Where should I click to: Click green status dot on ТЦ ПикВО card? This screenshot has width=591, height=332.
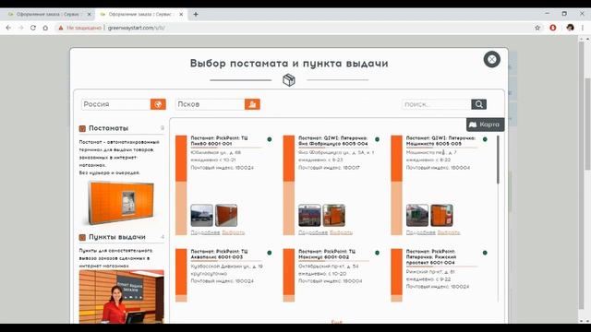(270, 139)
